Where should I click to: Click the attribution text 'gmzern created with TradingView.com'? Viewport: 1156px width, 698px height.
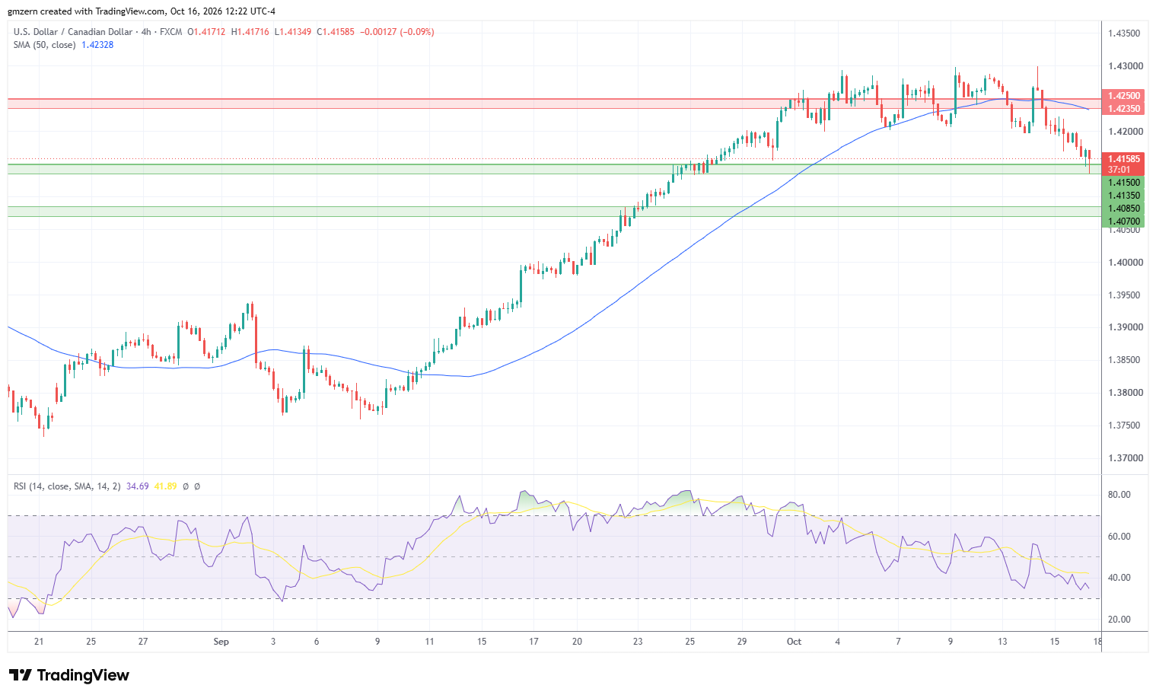[x=86, y=11]
